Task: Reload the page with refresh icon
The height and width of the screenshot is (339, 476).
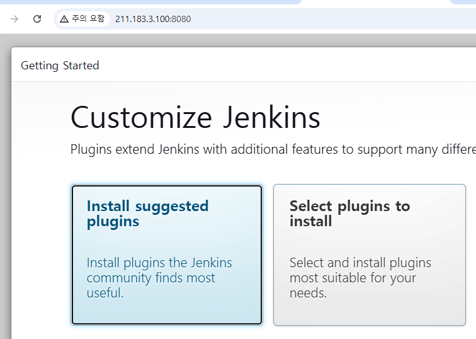Action: [x=37, y=19]
